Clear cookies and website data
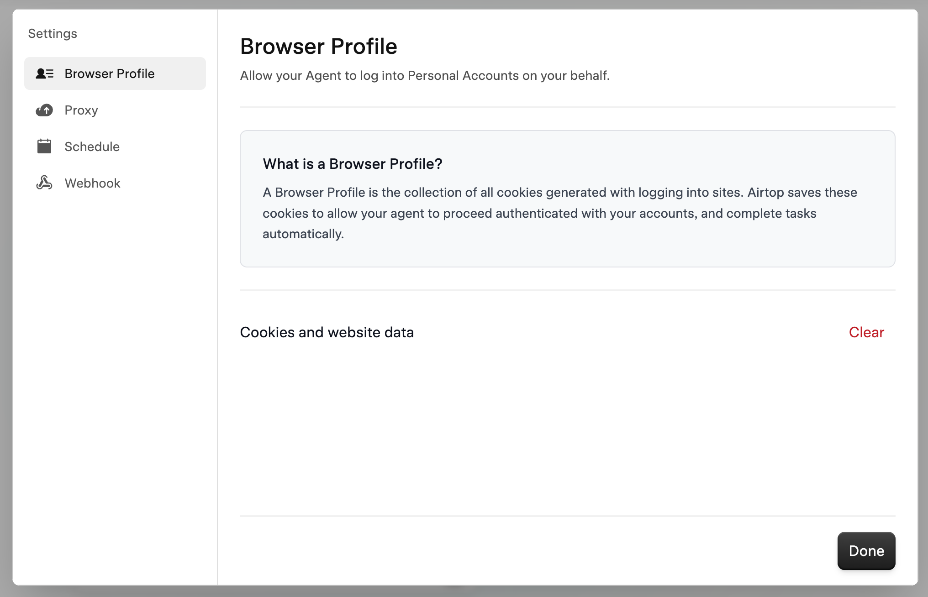 pos(866,332)
